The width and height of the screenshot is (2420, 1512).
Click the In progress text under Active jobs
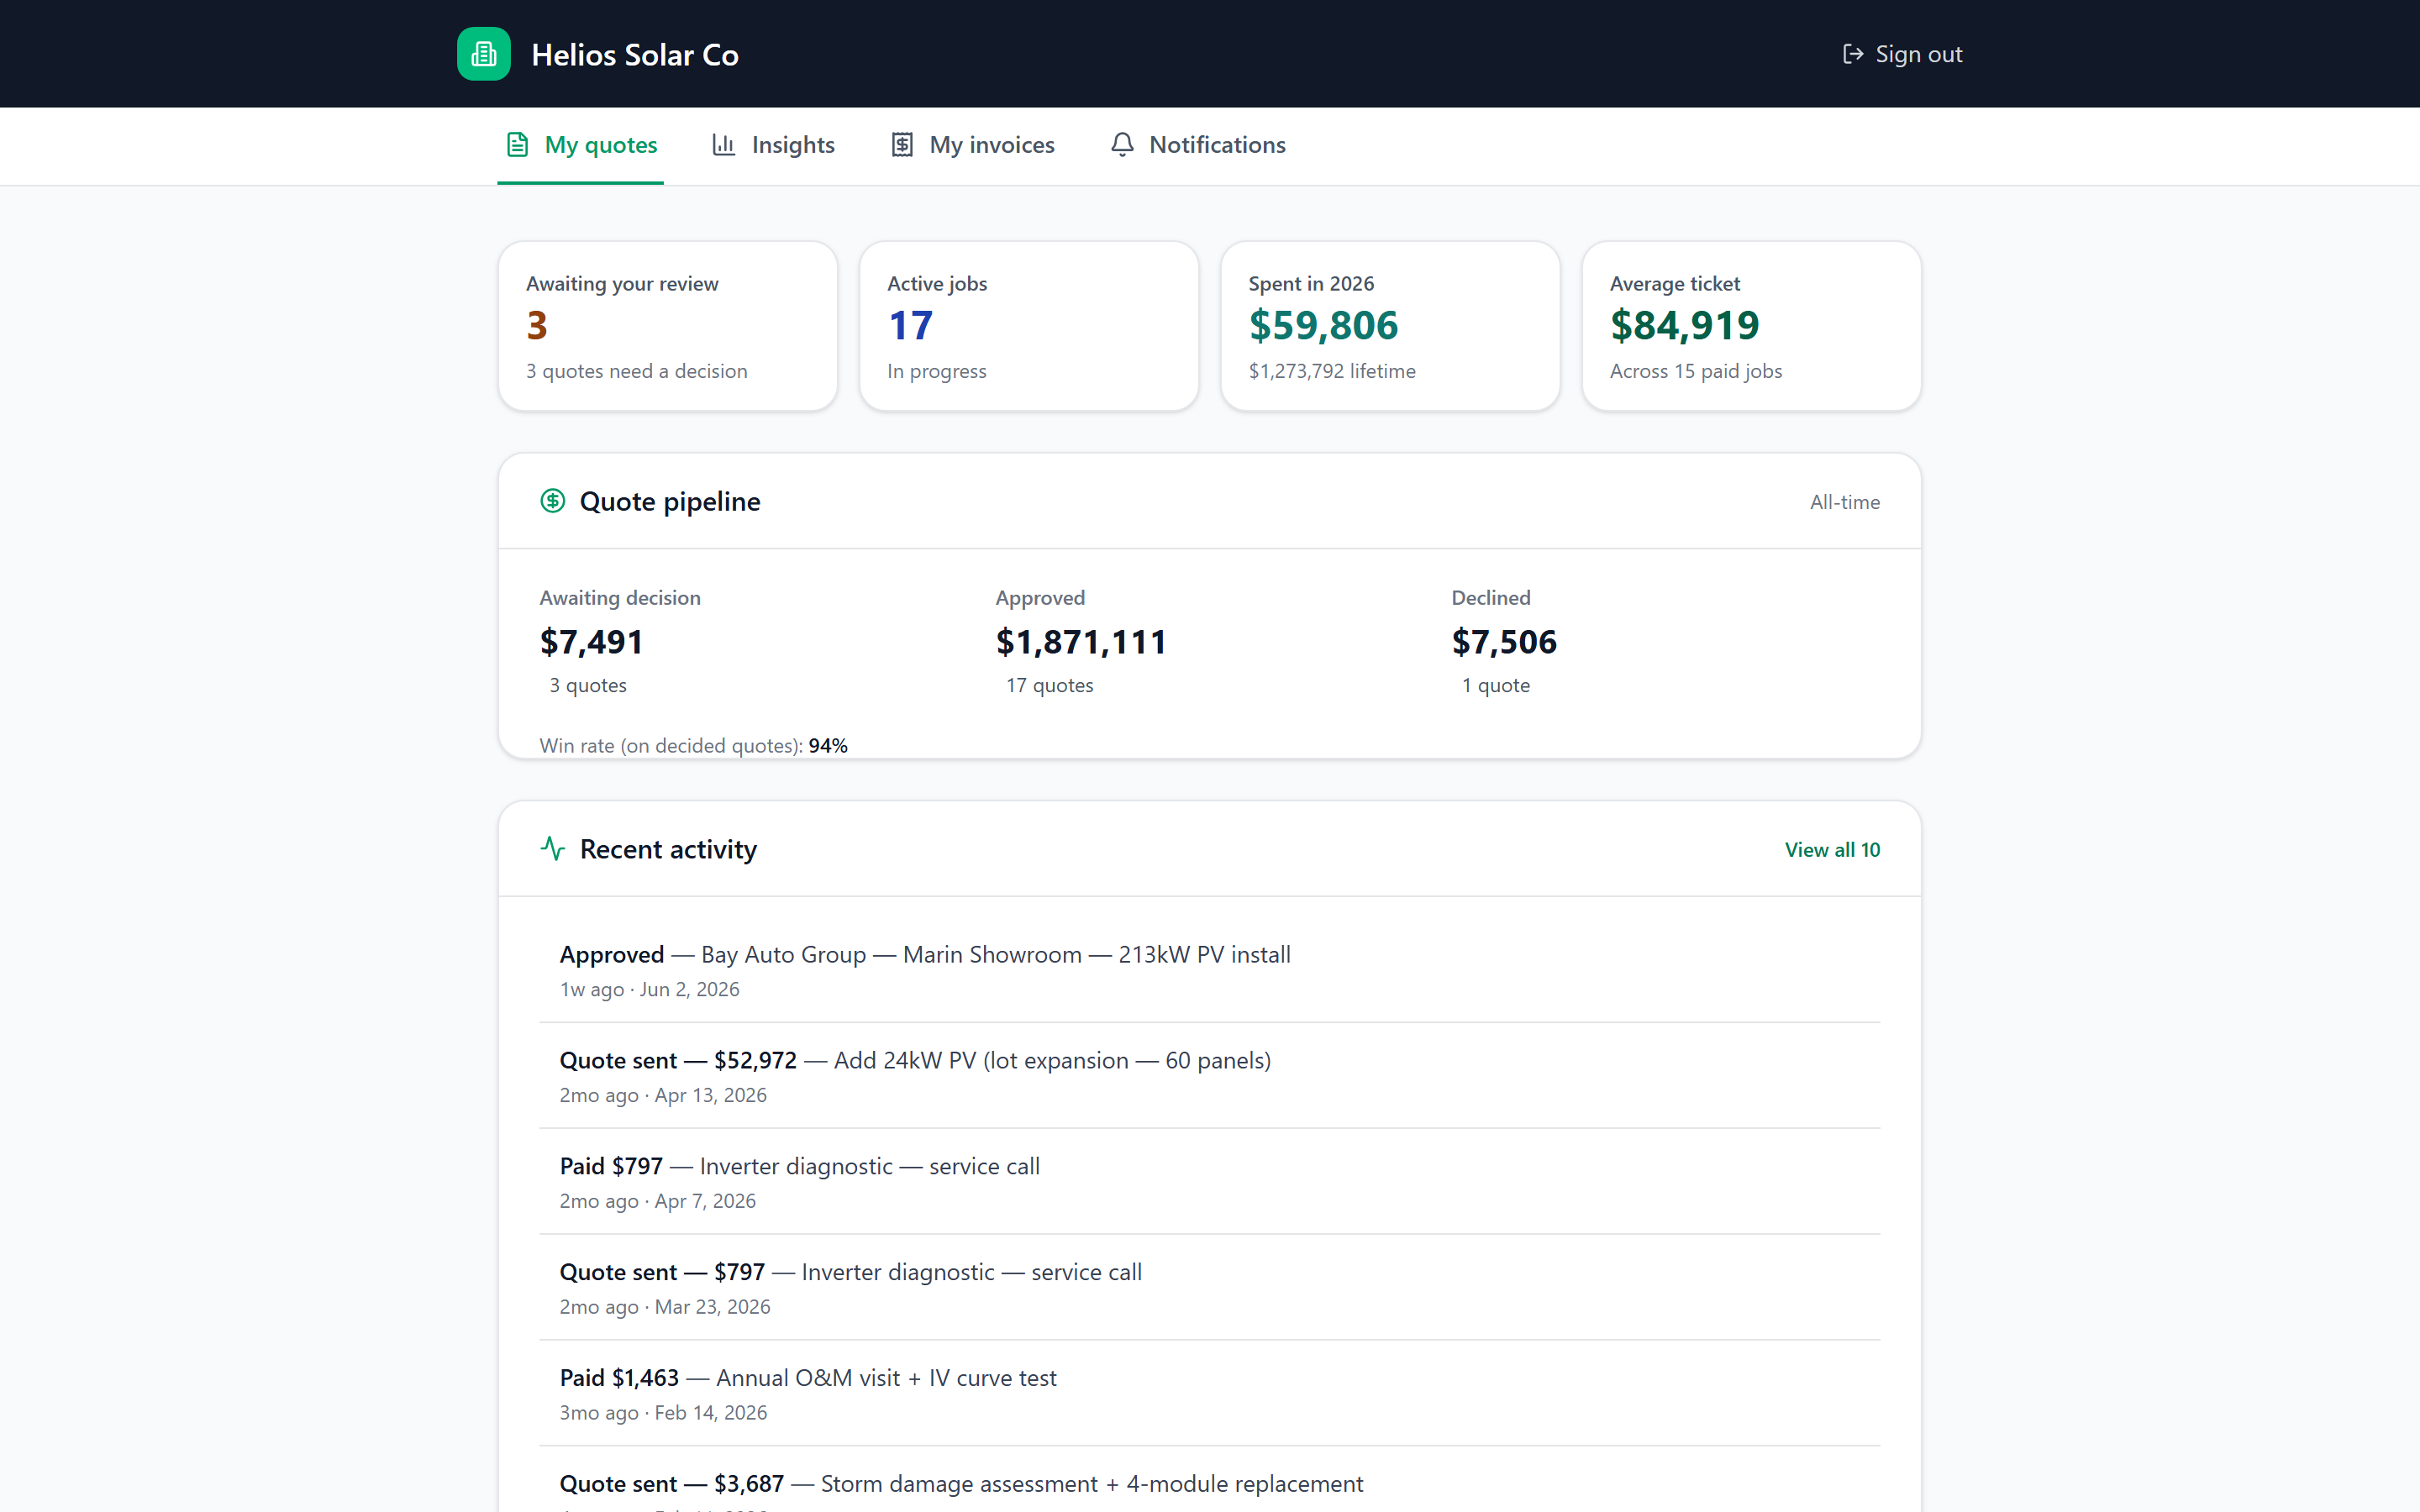pyautogui.click(x=937, y=371)
